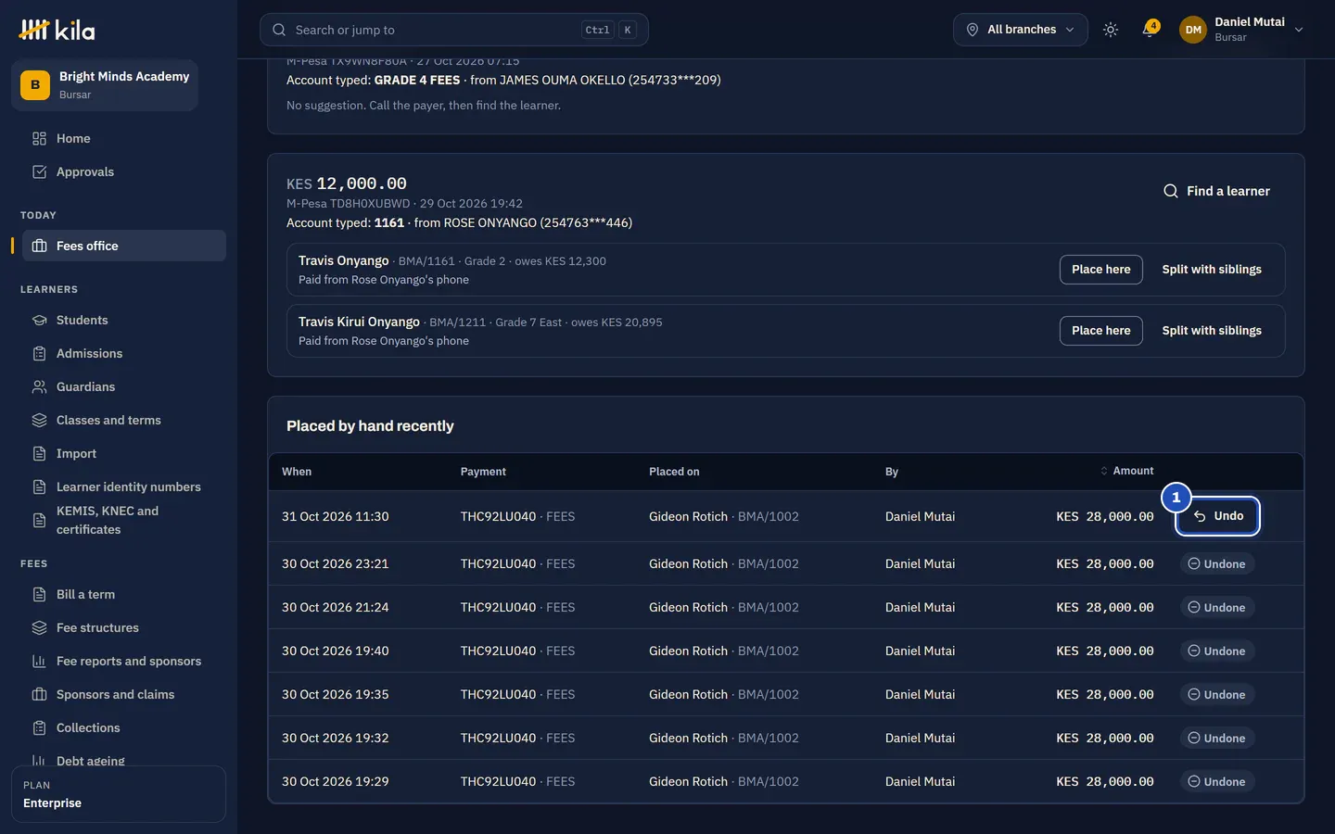Click the search magnifier icon

click(279, 30)
